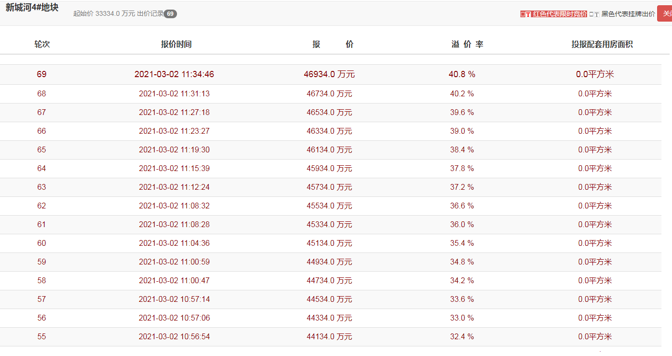Click the 报价时间 column header

(176, 44)
